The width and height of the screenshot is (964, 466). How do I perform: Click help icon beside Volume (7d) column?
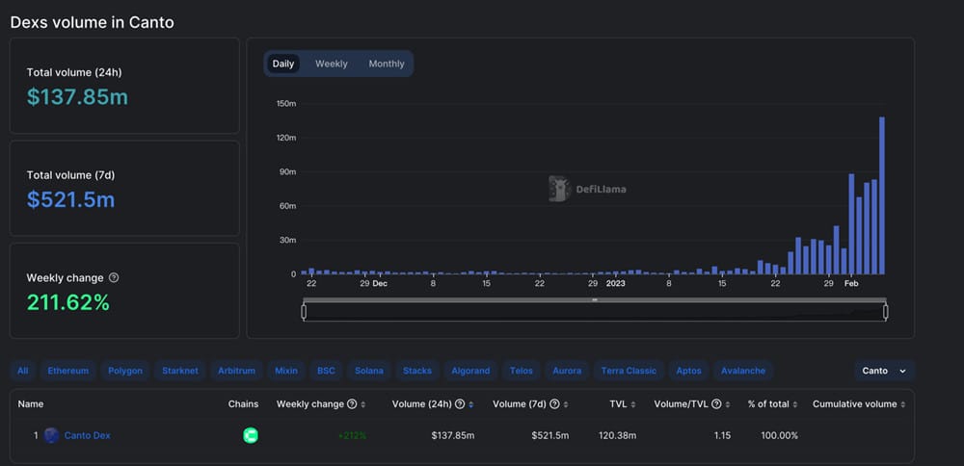point(554,404)
